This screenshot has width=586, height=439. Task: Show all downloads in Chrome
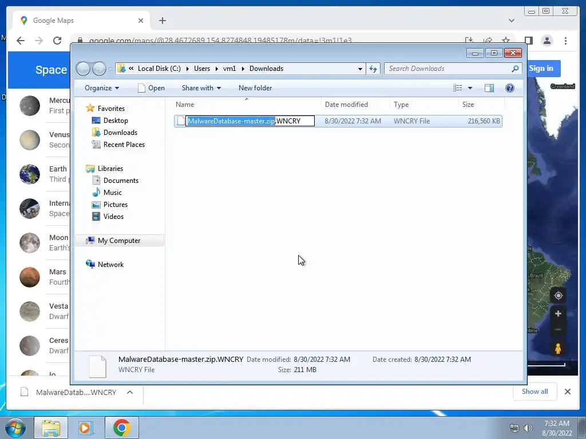535,392
